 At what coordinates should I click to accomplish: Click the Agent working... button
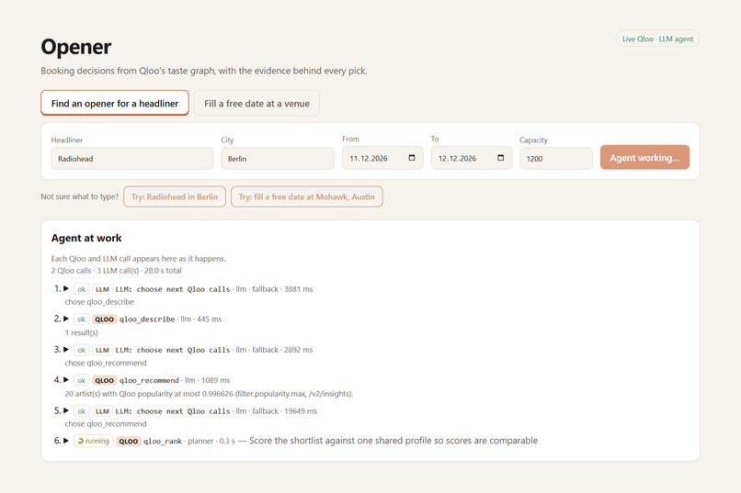[644, 157]
